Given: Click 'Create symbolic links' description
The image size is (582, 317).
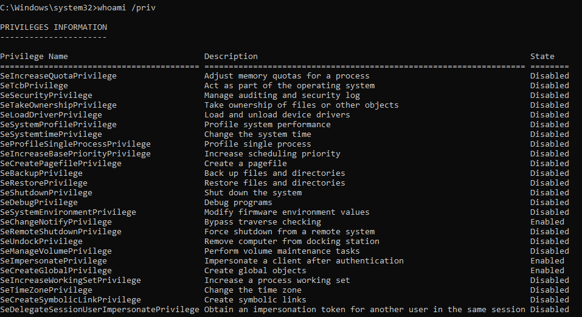Looking at the screenshot, I should pos(255,300).
